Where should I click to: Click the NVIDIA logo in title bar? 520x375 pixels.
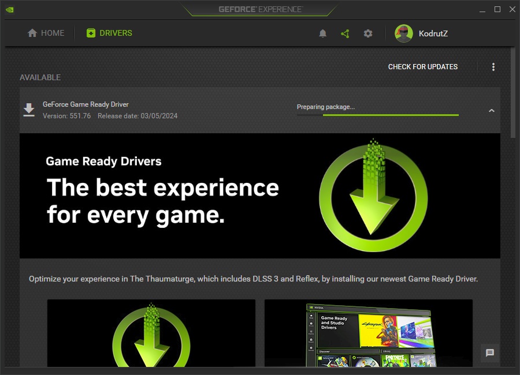[10, 10]
